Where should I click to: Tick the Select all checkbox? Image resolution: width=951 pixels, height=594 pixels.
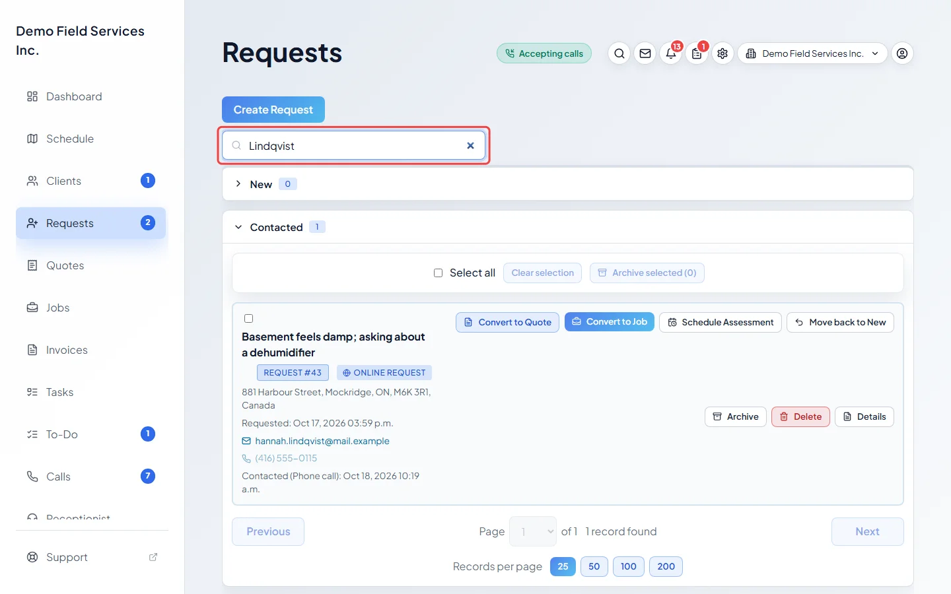pos(438,273)
